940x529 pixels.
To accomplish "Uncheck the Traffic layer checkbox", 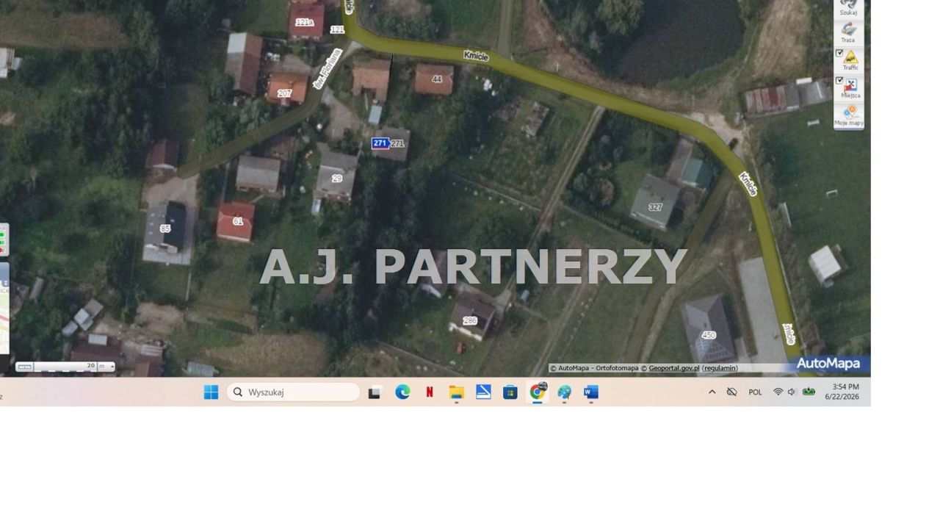I will 839,53.
